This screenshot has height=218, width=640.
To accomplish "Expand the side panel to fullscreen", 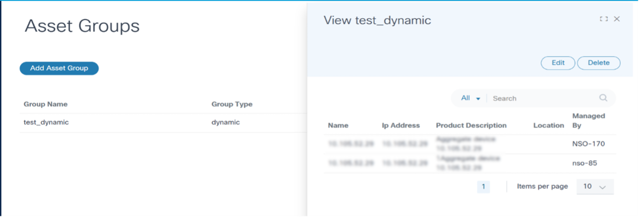I will tap(604, 19).
